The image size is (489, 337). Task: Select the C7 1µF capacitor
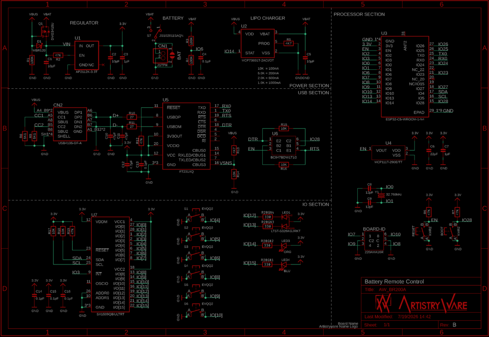[444, 150]
